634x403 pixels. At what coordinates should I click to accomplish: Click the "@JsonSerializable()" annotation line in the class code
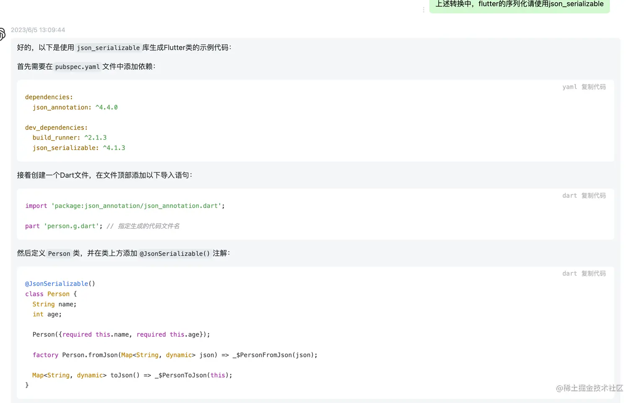point(60,284)
